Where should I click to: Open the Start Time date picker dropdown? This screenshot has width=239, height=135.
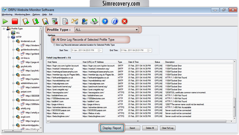click(99, 50)
